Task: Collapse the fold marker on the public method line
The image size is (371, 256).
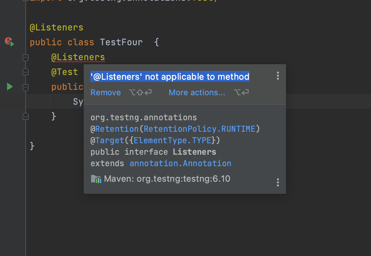Action: (25, 87)
